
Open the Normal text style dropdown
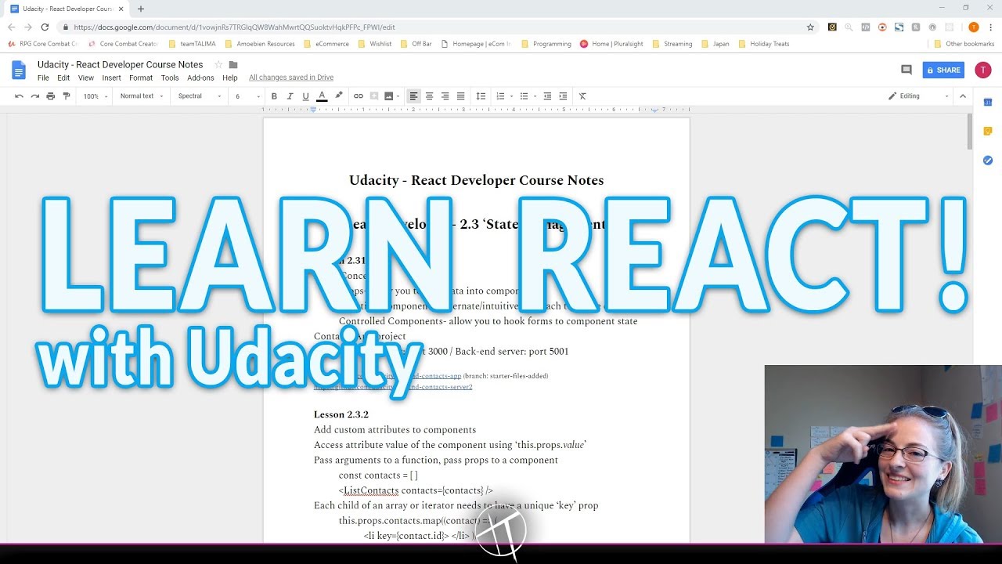coord(142,96)
